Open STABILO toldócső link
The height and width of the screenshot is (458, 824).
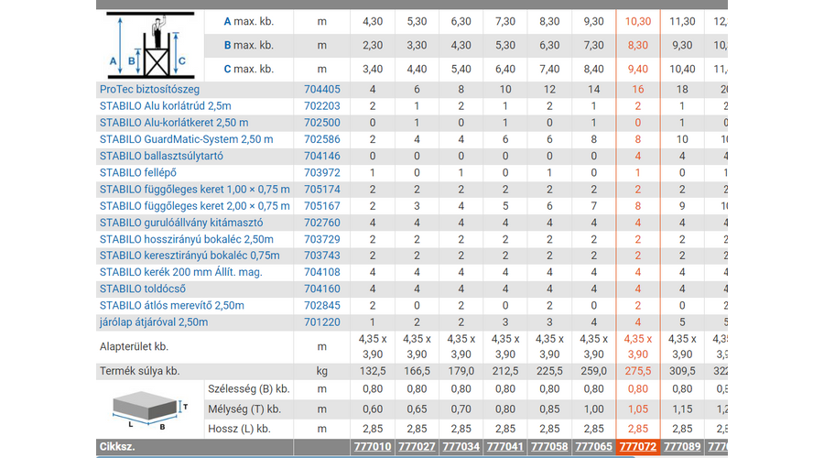[143, 289]
